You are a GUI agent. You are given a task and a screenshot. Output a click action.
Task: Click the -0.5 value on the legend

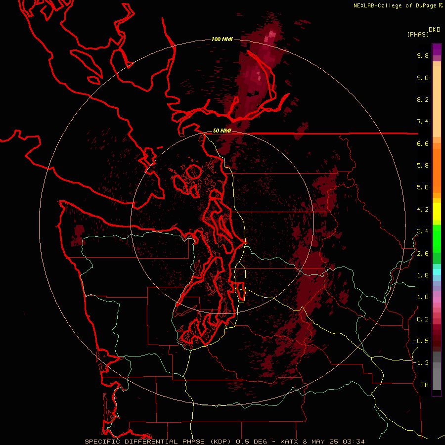(421, 341)
